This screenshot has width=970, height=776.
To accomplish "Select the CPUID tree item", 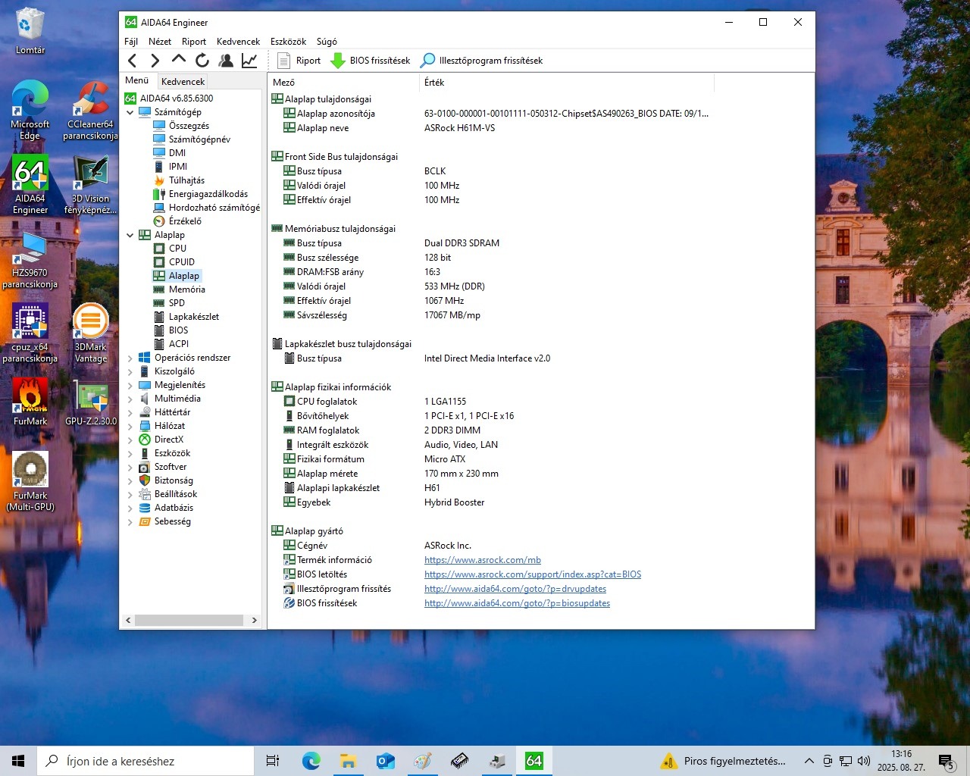I will coord(182,262).
